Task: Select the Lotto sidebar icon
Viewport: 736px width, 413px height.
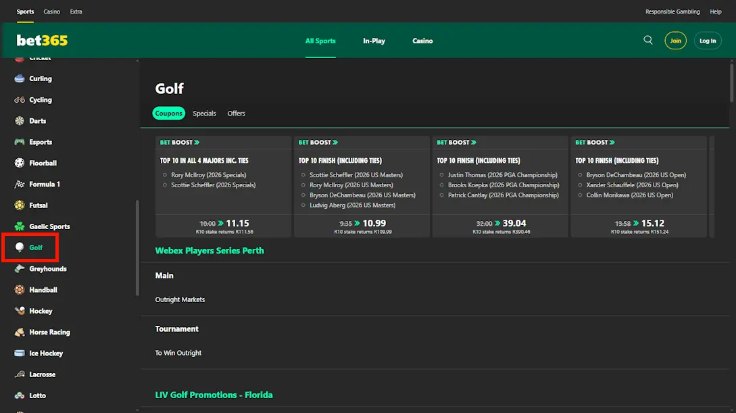Action: 20,395
